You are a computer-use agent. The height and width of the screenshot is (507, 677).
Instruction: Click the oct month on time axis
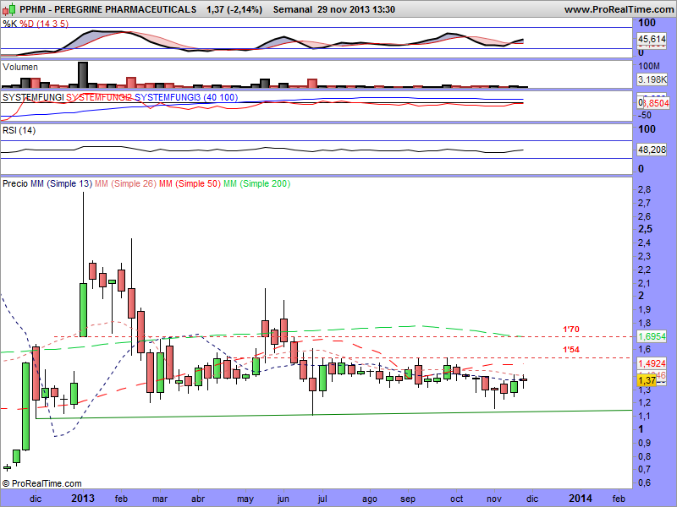(x=456, y=499)
